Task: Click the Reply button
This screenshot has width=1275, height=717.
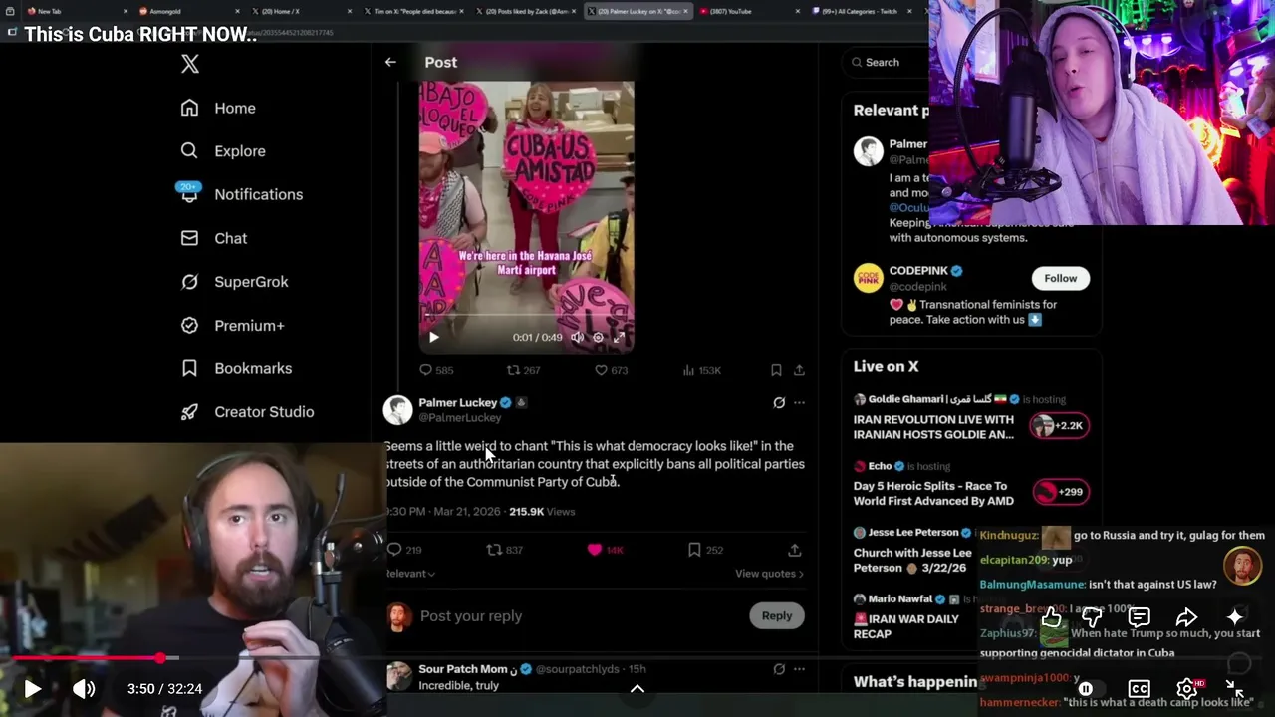Action: (776, 615)
